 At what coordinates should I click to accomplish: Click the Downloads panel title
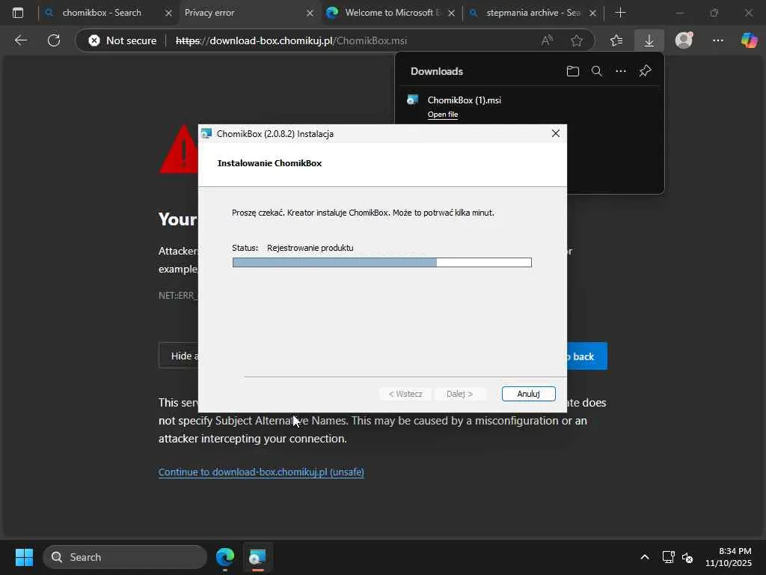point(437,71)
